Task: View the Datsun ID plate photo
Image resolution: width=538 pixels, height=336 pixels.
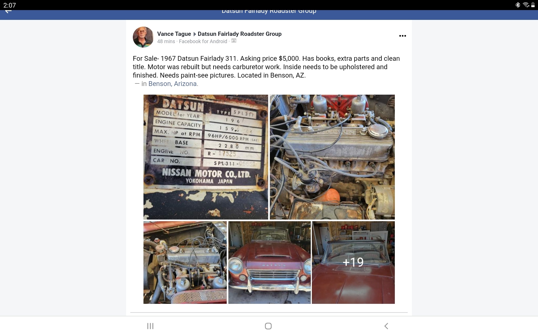Action: (206, 157)
